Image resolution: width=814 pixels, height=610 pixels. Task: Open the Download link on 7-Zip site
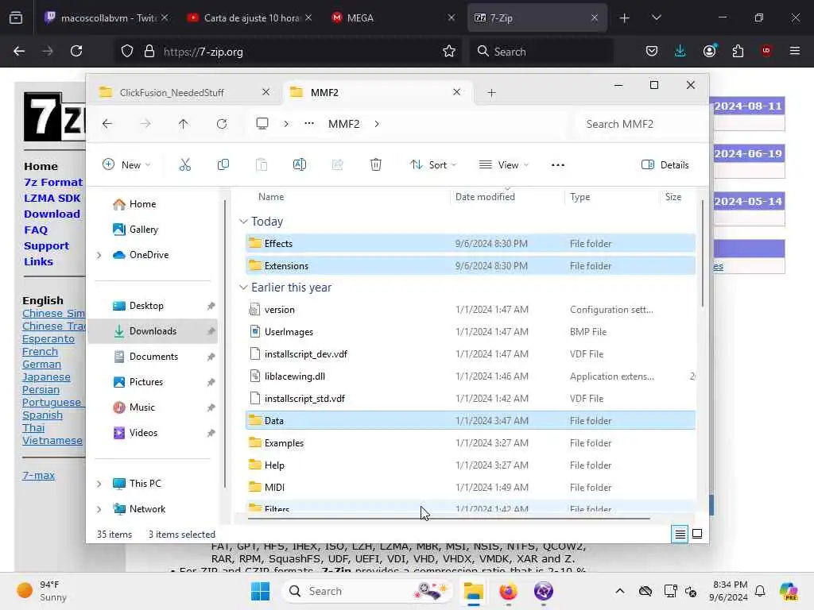tap(52, 214)
